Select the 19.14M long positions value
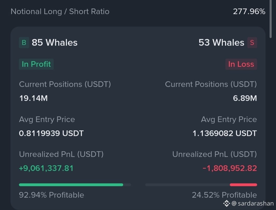This screenshot has width=276, height=210. (x=33, y=98)
